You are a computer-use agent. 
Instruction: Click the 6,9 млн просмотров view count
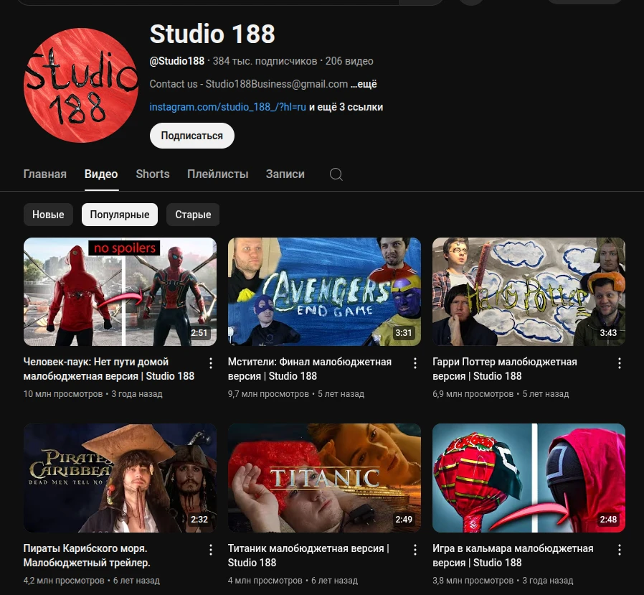473,393
